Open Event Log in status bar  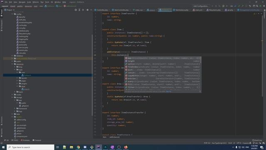(x=257, y=140)
